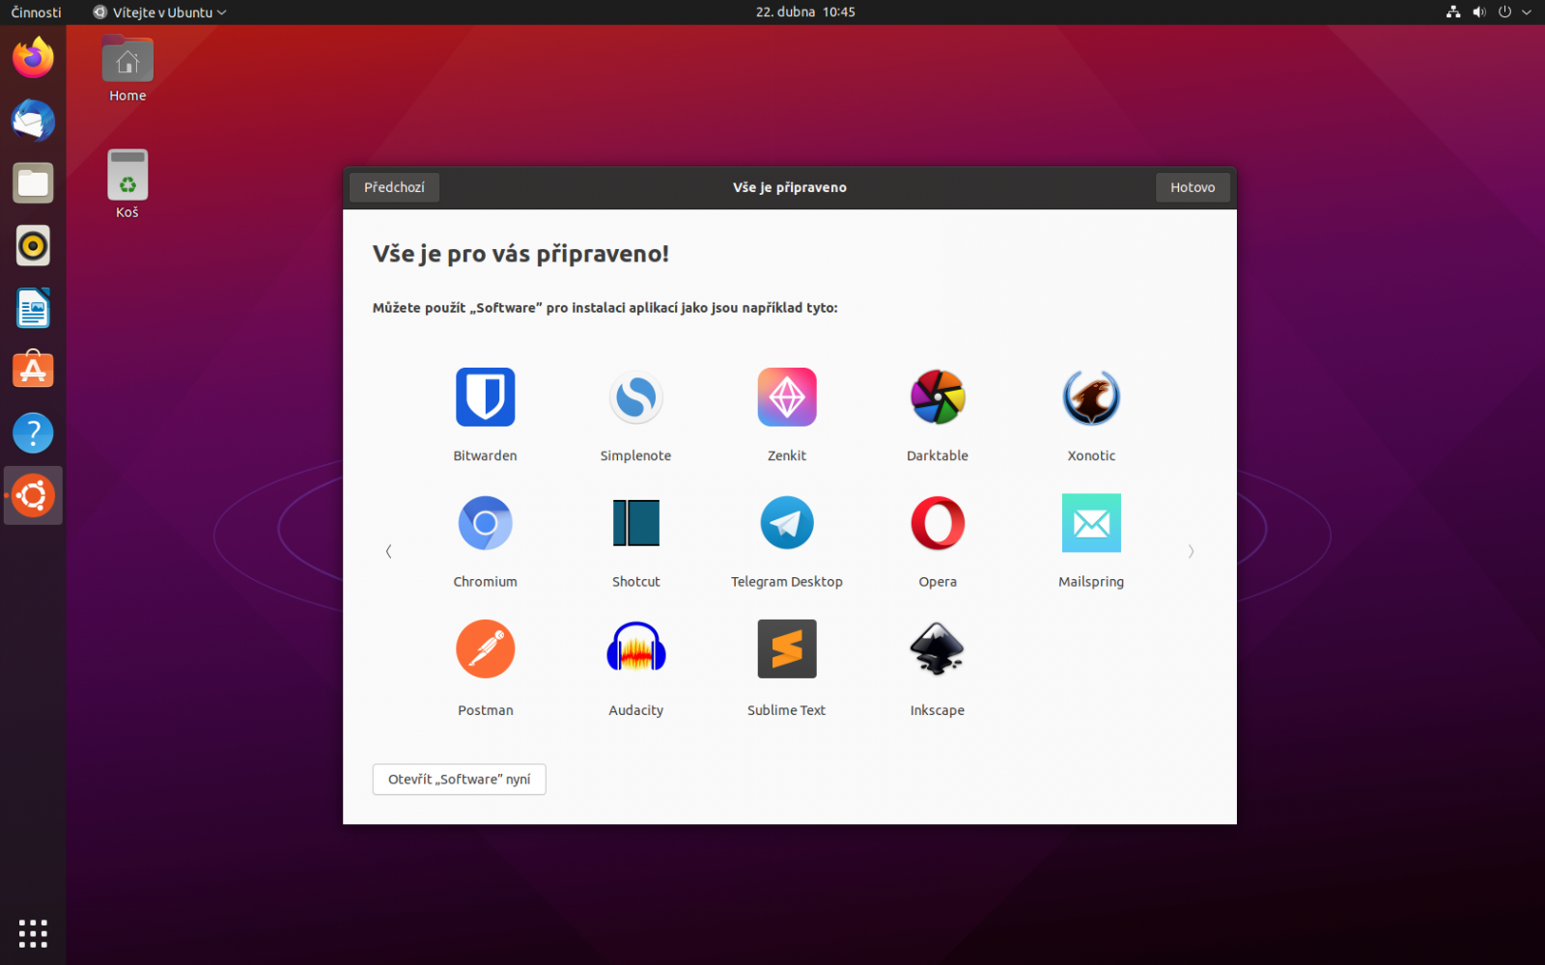The width and height of the screenshot is (1545, 965).
Task: Click the Postman app icon
Action: coord(485,648)
